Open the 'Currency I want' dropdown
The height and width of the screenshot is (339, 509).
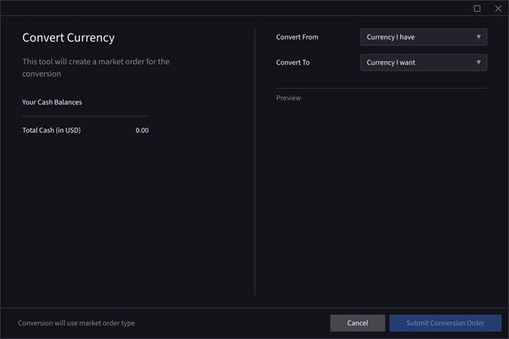[423, 62]
